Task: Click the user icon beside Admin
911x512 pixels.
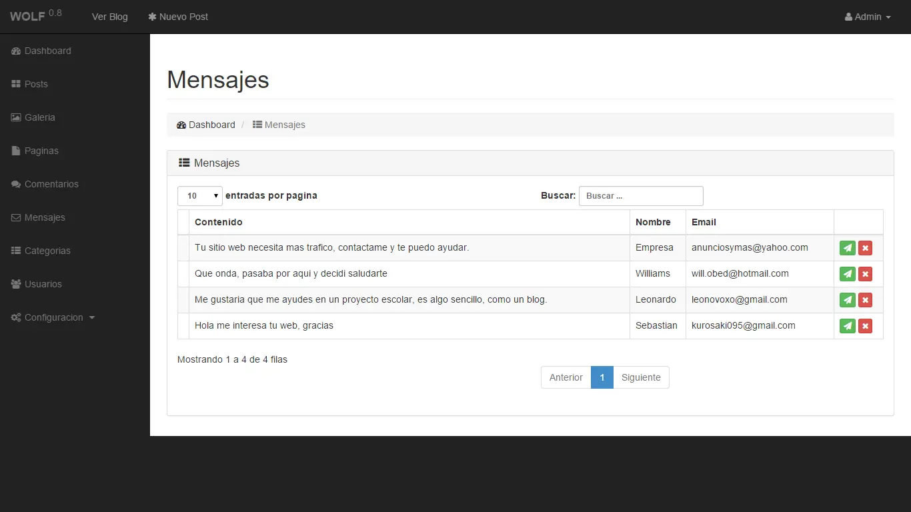Action: coord(848,17)
